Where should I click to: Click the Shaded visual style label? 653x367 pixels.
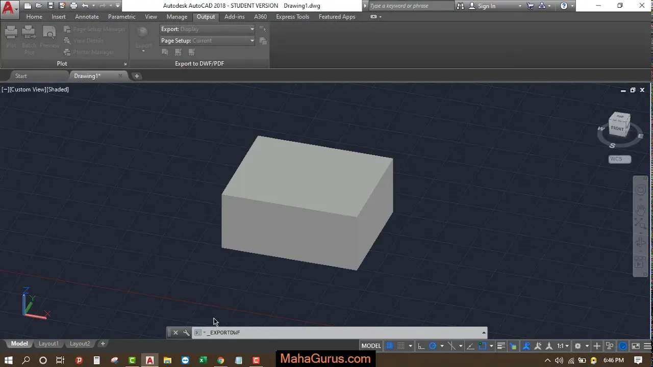click(58, 89)
